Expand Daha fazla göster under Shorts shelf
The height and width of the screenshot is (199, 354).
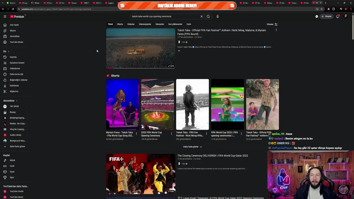click(192, 147)
